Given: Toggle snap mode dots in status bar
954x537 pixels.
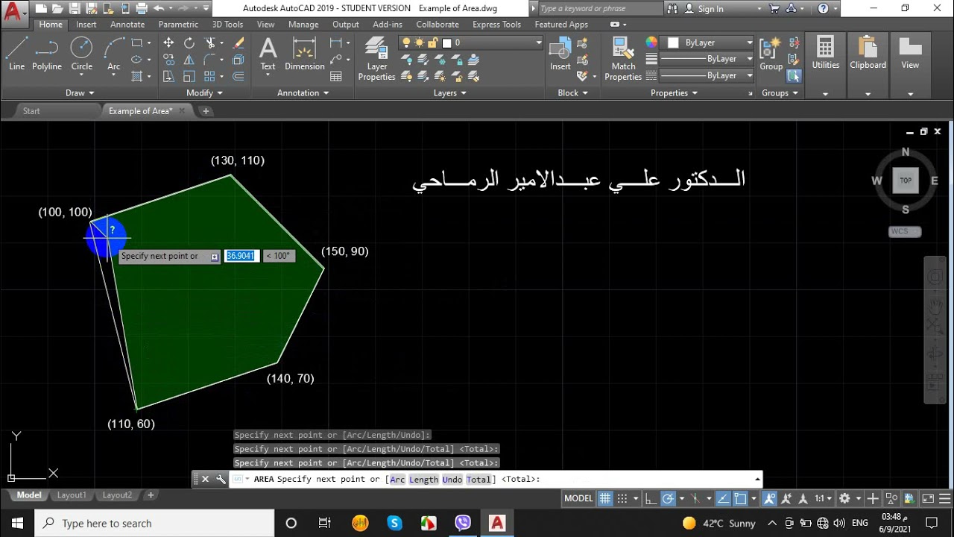Looking at the screenshot, I should click(x=622, y=498).
